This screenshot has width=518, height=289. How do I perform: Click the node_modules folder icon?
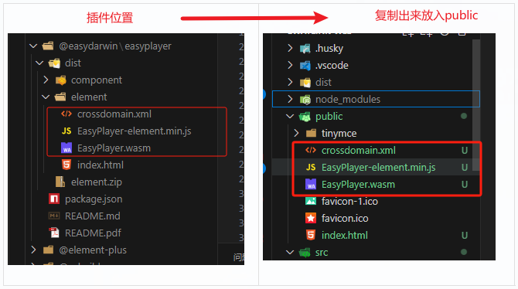(x=305, y=100)
